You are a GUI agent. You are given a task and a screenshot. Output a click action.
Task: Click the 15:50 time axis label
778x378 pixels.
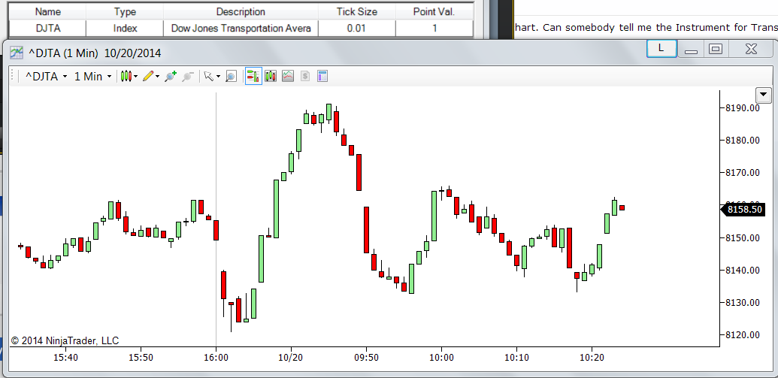tap(141, 357)
